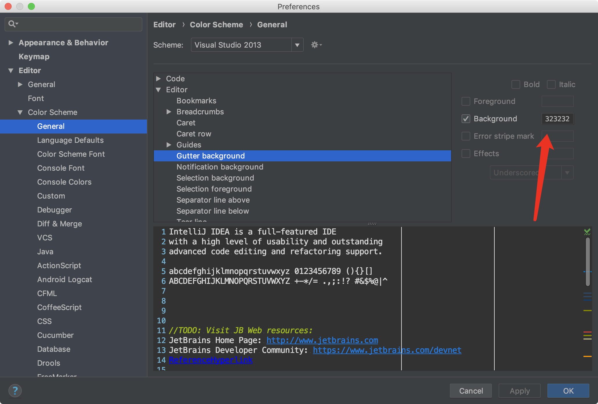This screenshot has width=598, height=404.
Task: Click the green inspection checkmark icon
Action: point(587,232)
